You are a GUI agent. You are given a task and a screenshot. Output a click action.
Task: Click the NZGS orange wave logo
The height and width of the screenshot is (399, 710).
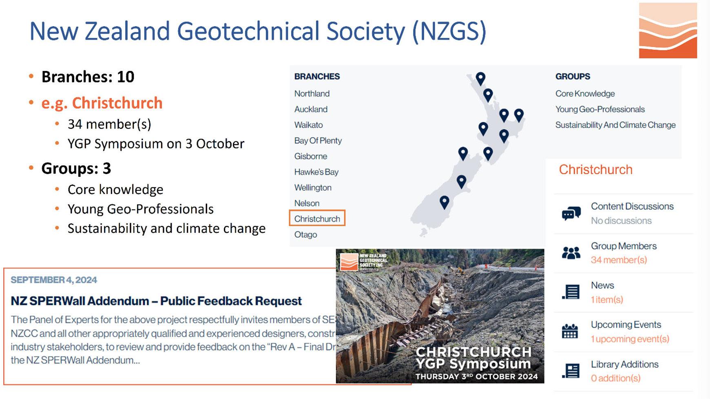tap(668, 31)
